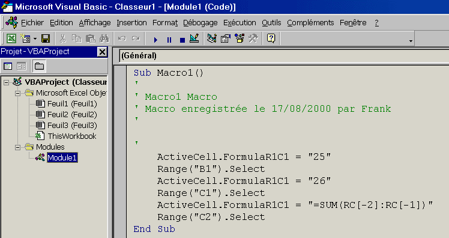The image size is (449, 238).
Task: Select Microsoft Excel Objets folder
Action: 71,93
